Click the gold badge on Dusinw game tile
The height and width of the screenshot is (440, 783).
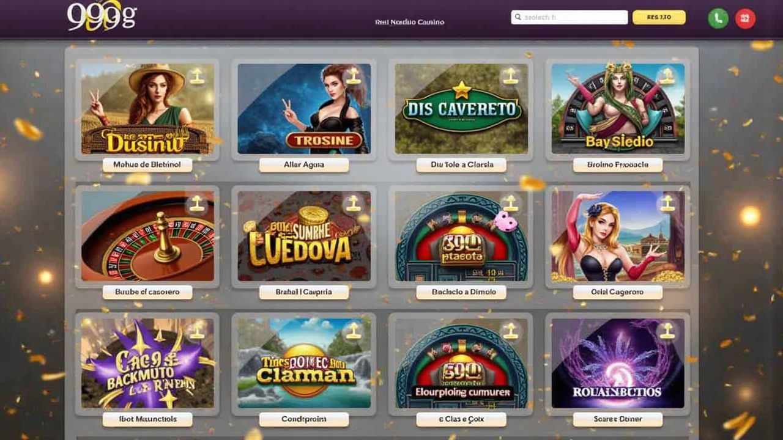196,76
